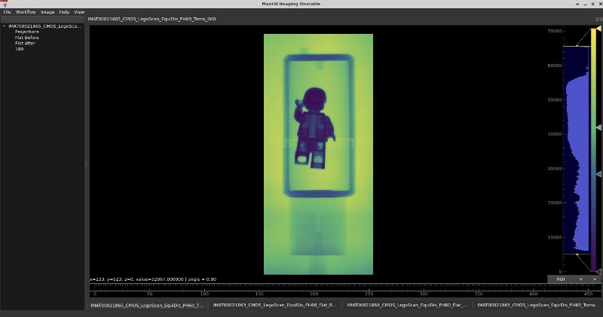Click the Mantid Imaging application icon

5,4
